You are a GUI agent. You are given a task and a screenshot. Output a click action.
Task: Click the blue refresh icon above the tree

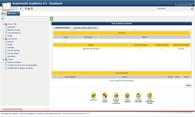pyautogui.click(x=3, y=19)
